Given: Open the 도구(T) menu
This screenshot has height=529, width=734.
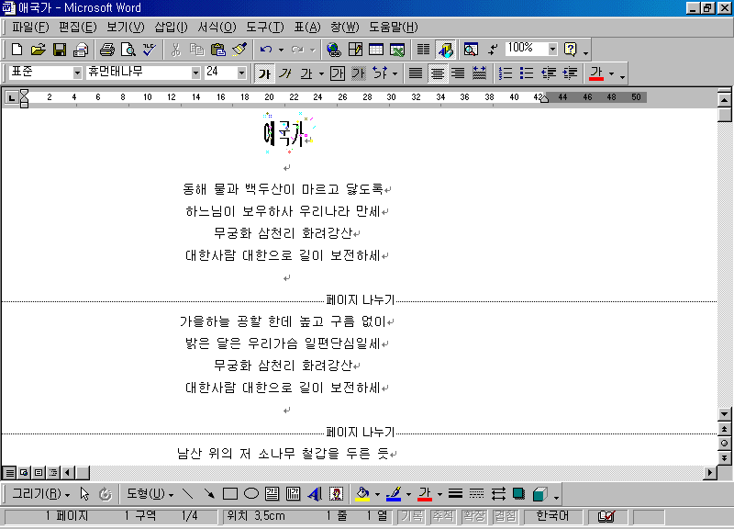Looking at the screenshot, I should pos(265,28).
